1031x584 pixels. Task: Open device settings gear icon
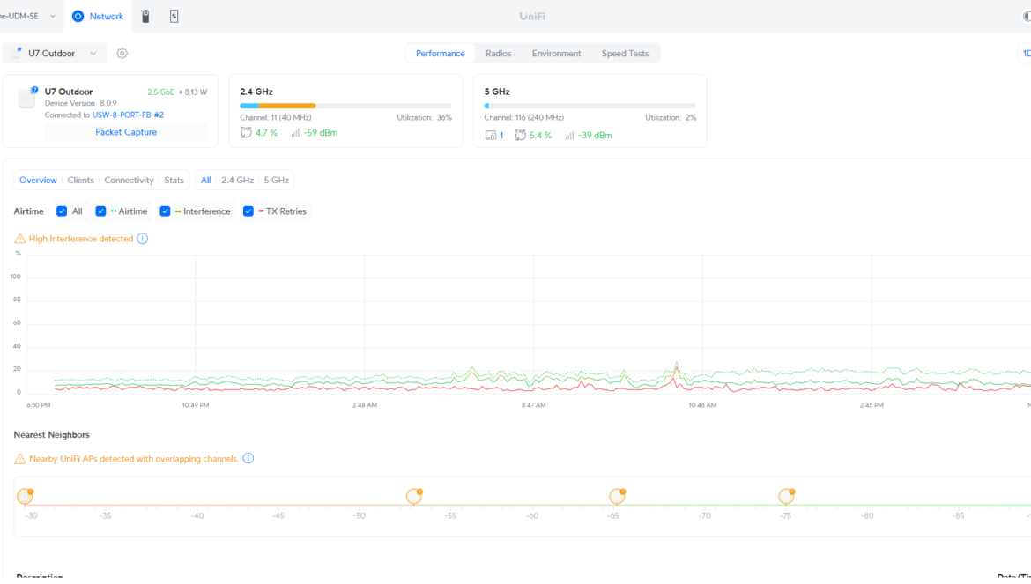[122, 53]
